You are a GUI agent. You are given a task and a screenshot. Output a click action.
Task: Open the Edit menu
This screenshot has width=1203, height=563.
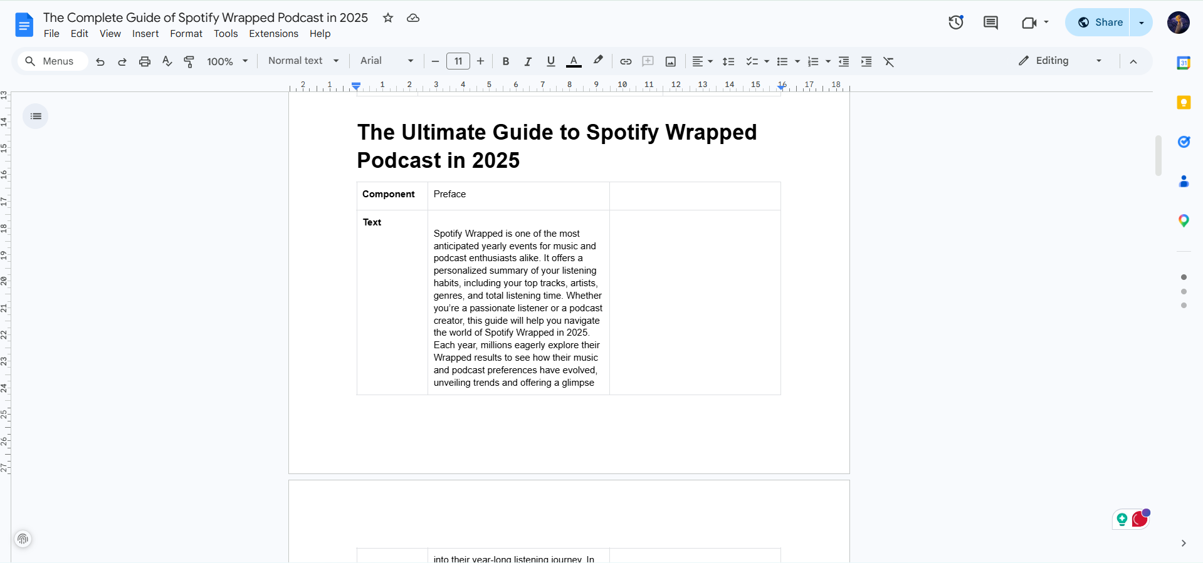coord(80,34)
